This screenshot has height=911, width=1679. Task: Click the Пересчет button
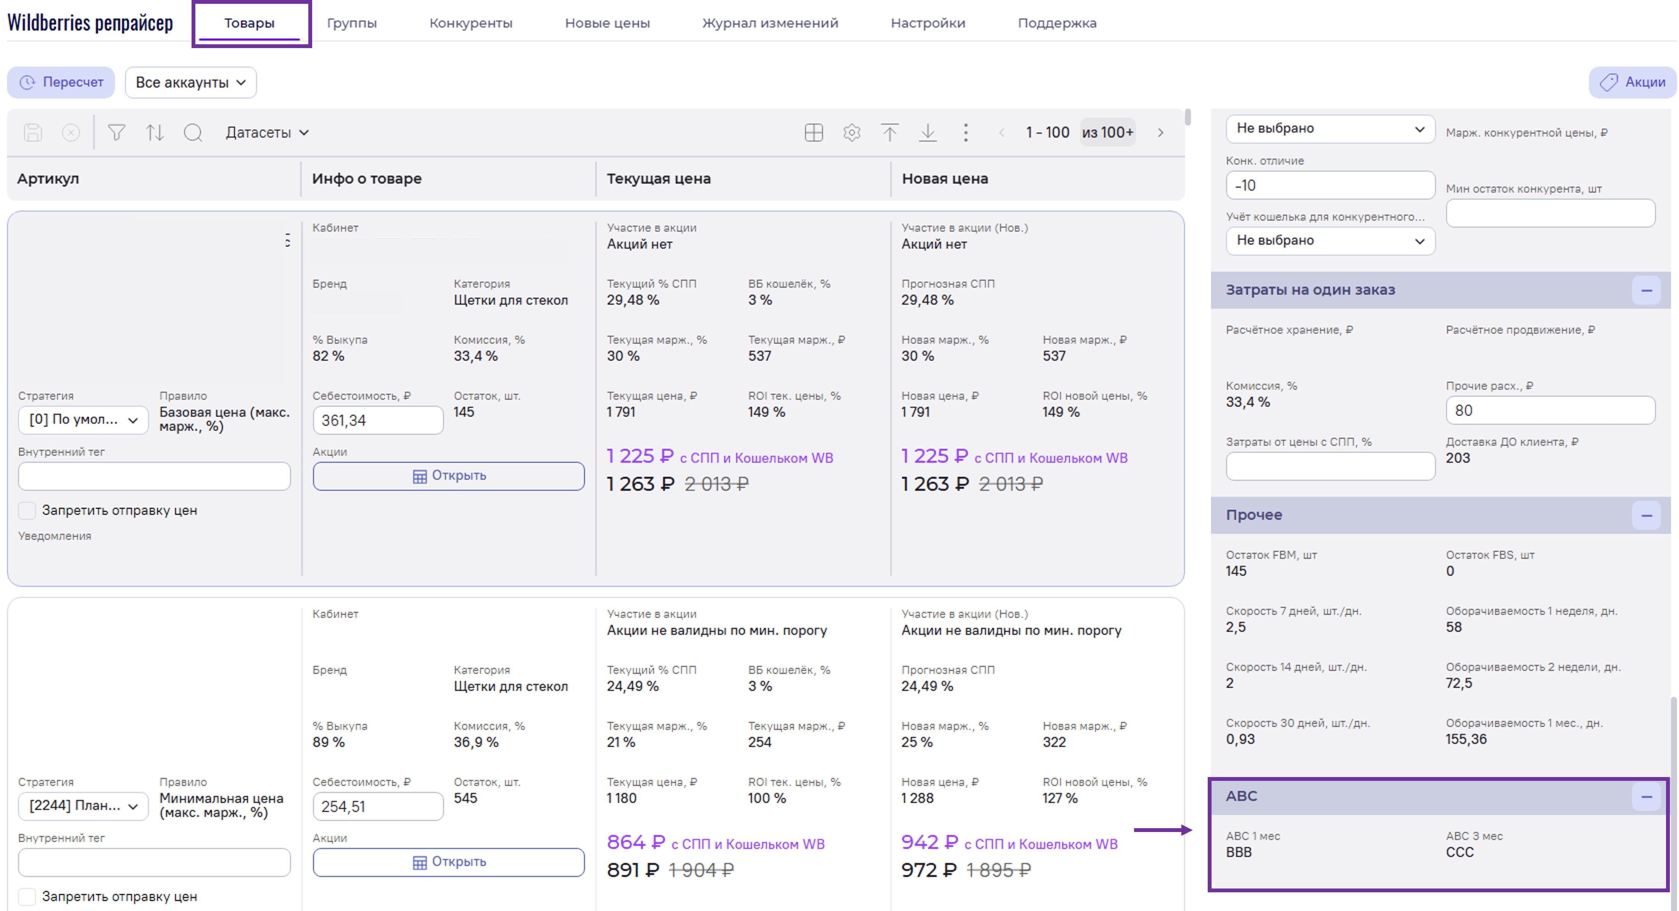pos(61,83)
